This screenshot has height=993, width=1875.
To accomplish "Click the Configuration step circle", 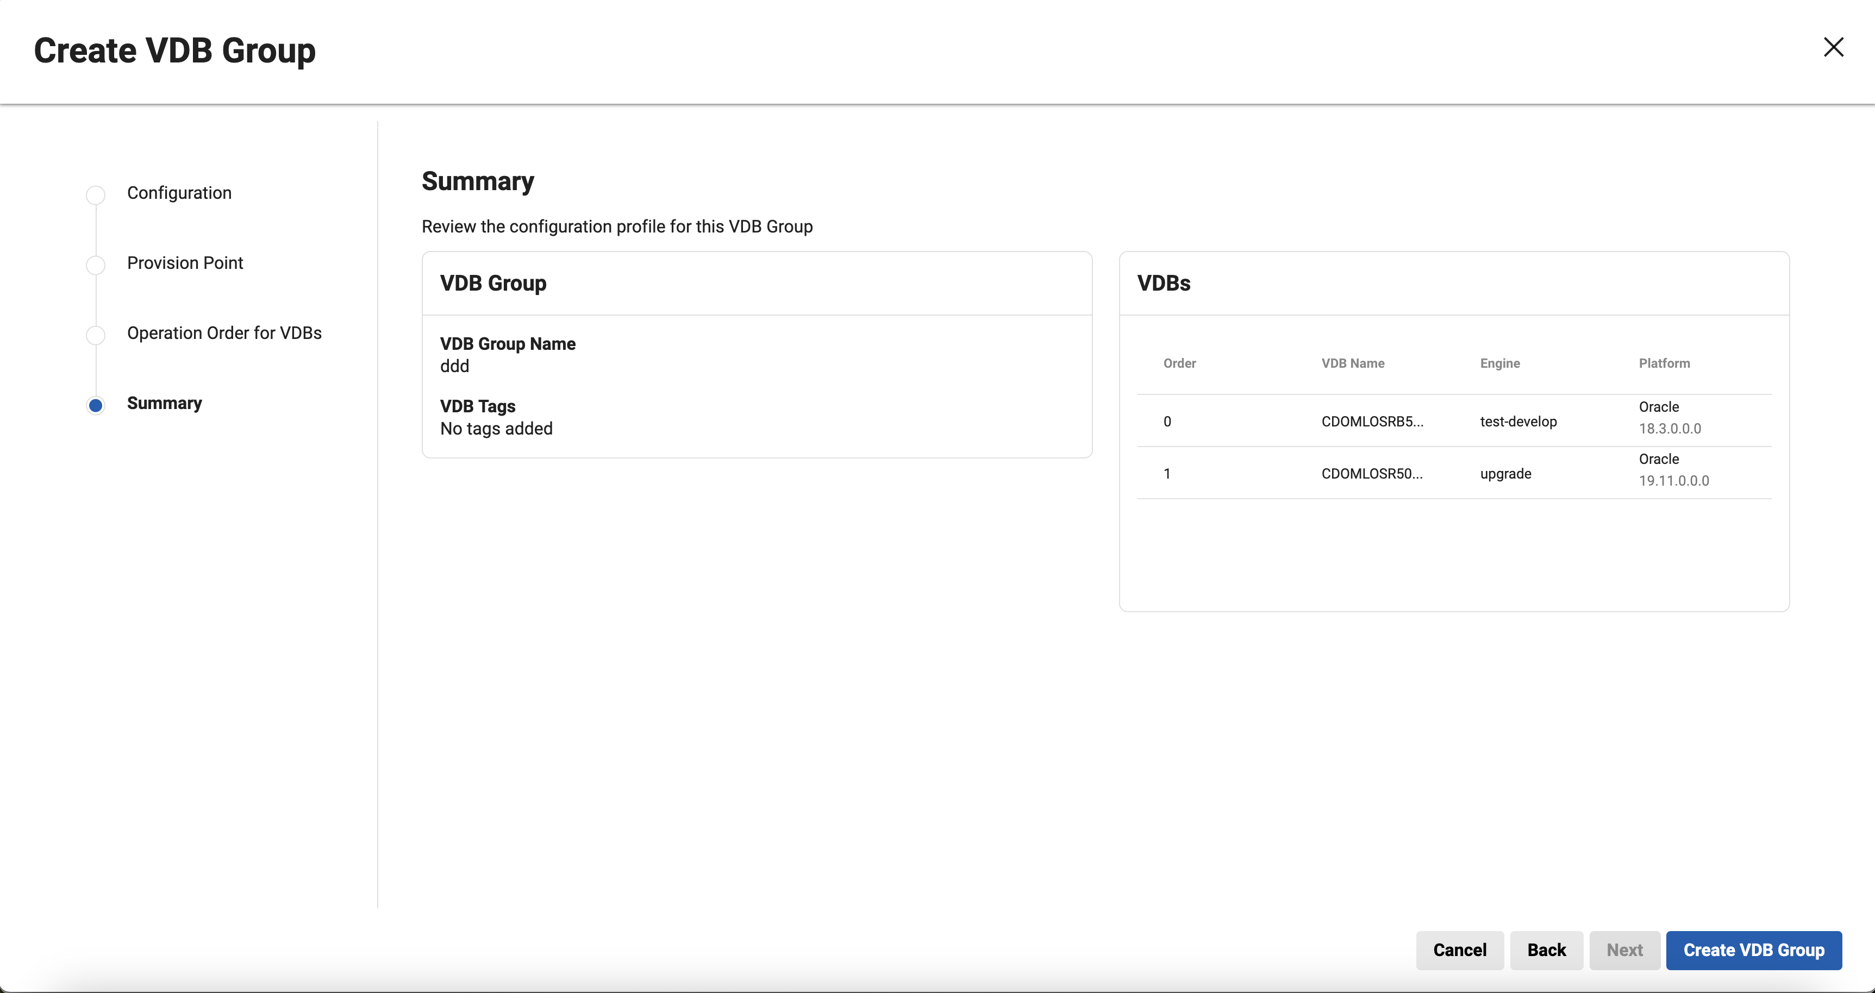I will click(x=95, y=194).
